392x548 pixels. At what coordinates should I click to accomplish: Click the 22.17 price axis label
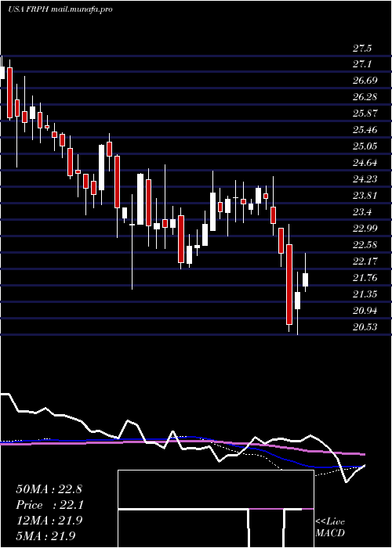[365, 261]
